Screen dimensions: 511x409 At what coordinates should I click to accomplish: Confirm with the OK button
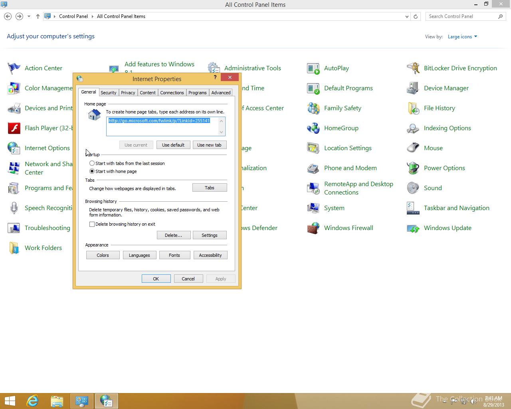click(x=156, y=279)
